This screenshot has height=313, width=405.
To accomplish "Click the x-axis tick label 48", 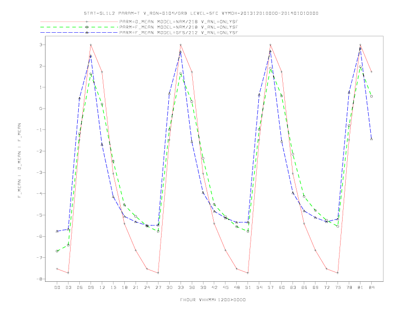I will pyautogui.click(x=237, y=287).
